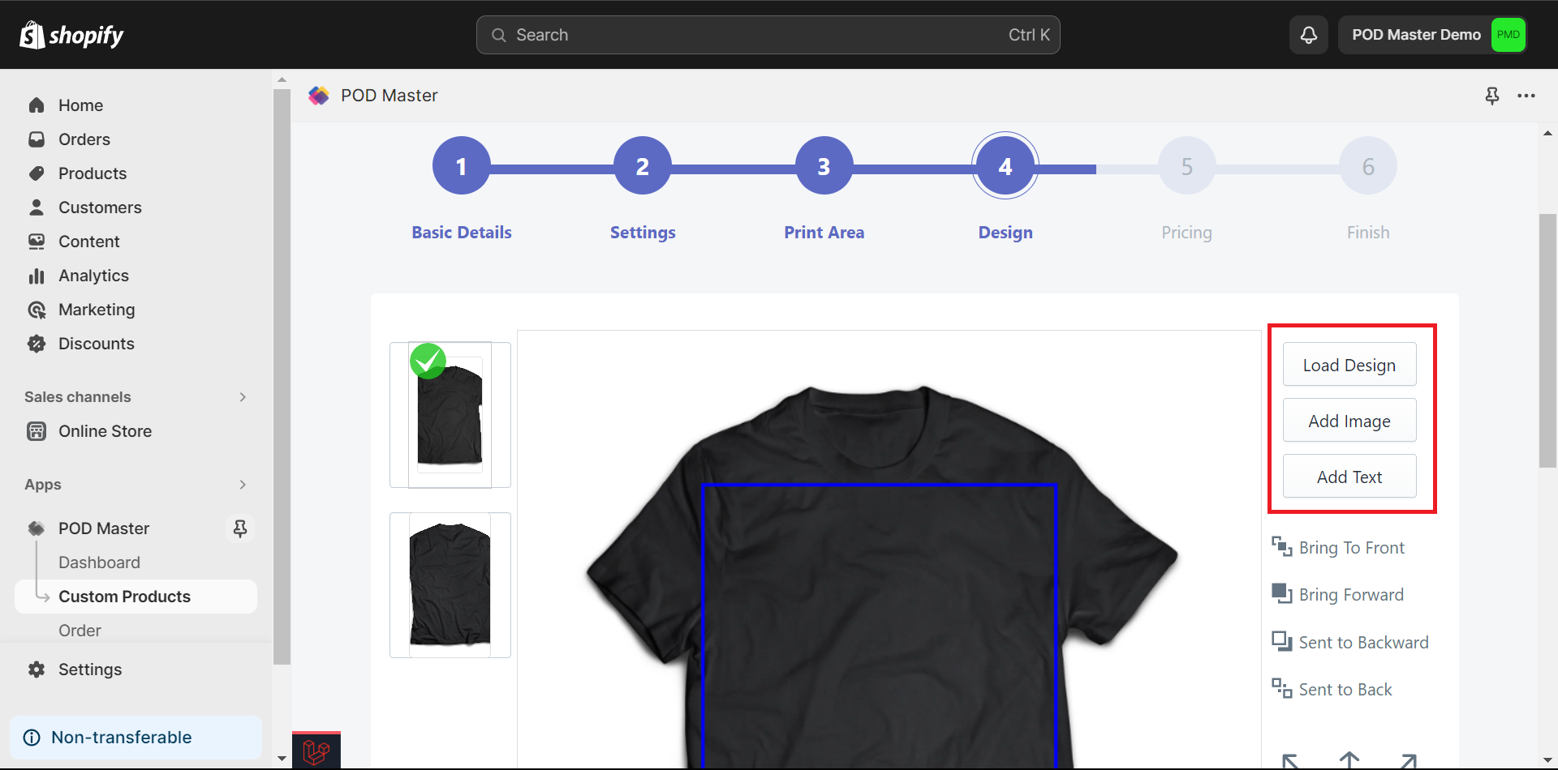This screenshot has height=770, width=1558.
Task: Open the PMD account avatar
Action: [1508, 35]
